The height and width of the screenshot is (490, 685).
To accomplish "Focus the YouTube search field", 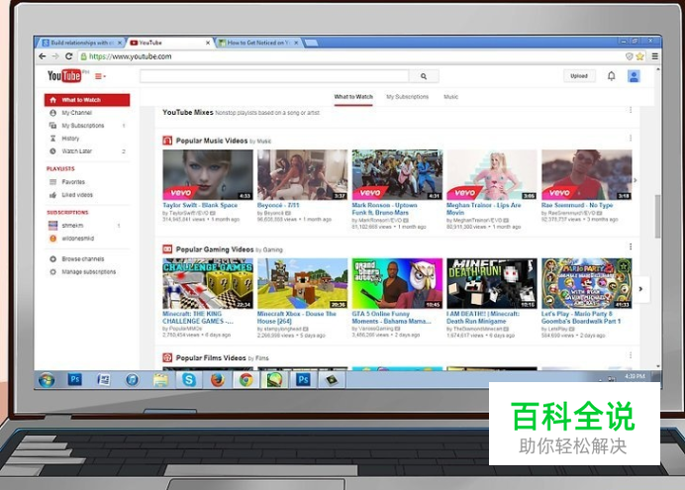I will coord(274,76).
